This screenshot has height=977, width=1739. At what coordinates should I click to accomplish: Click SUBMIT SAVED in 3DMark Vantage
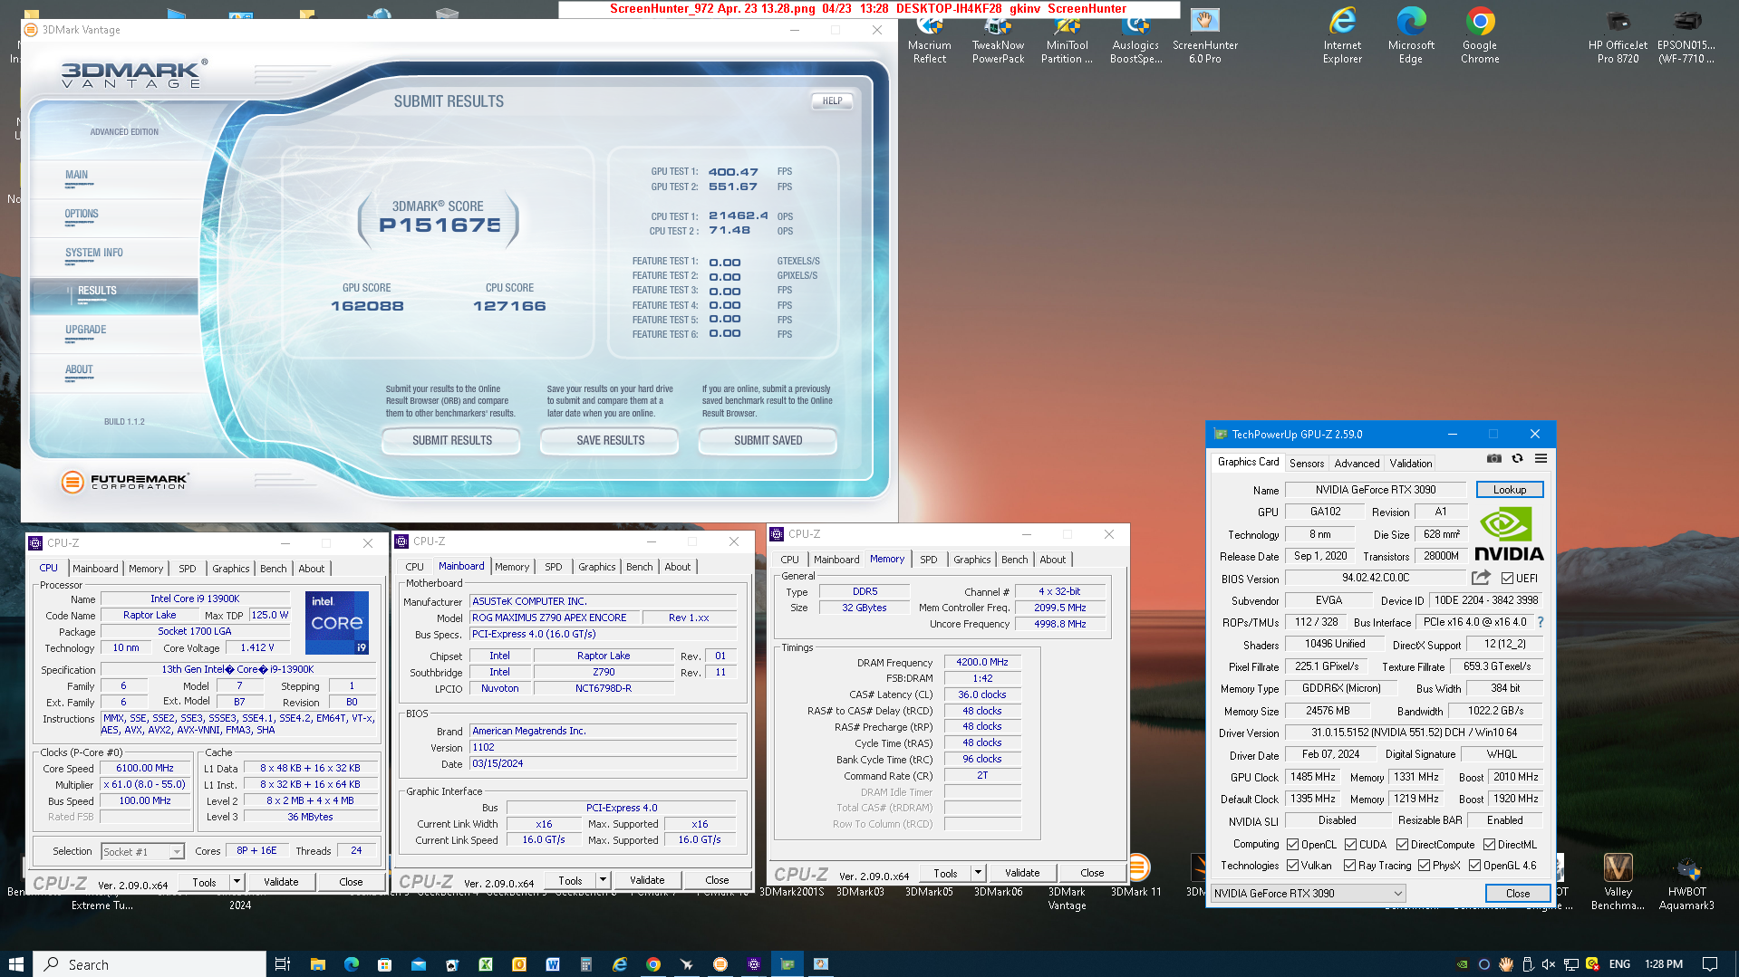click(x=768, y=441)
